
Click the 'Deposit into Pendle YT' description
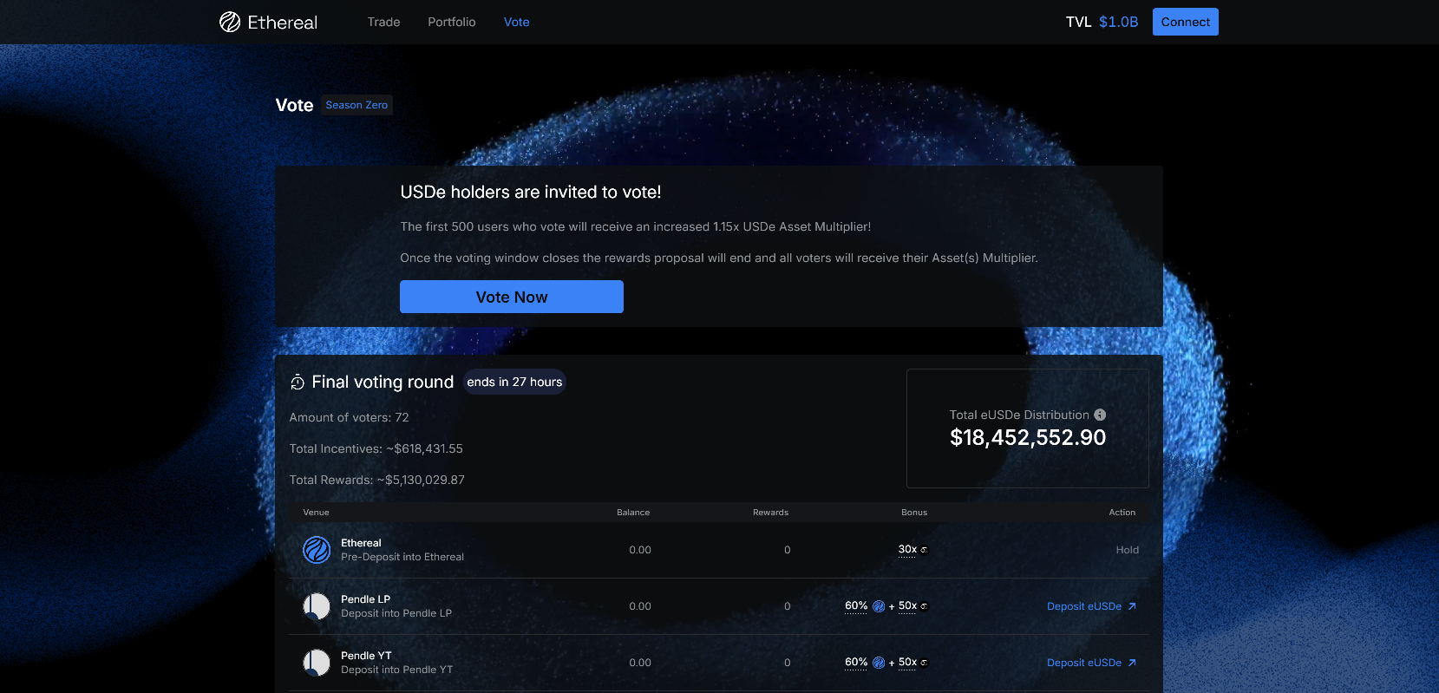click(397, 670)
